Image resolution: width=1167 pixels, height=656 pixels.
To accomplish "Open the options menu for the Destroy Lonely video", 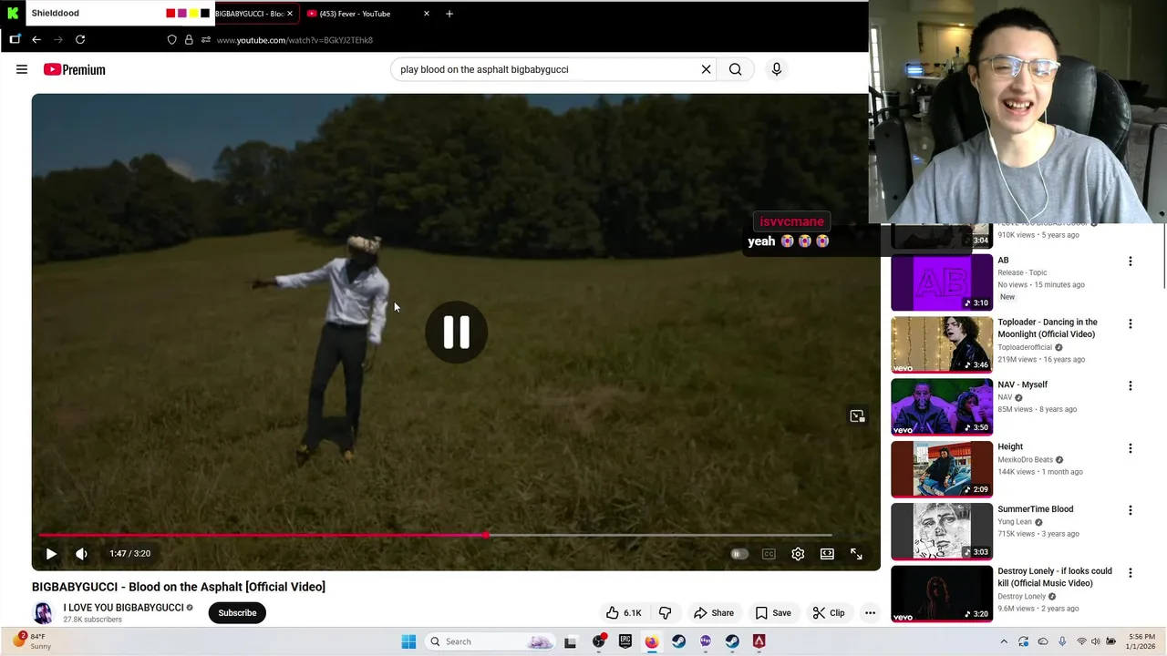I will pos(1131,573).
